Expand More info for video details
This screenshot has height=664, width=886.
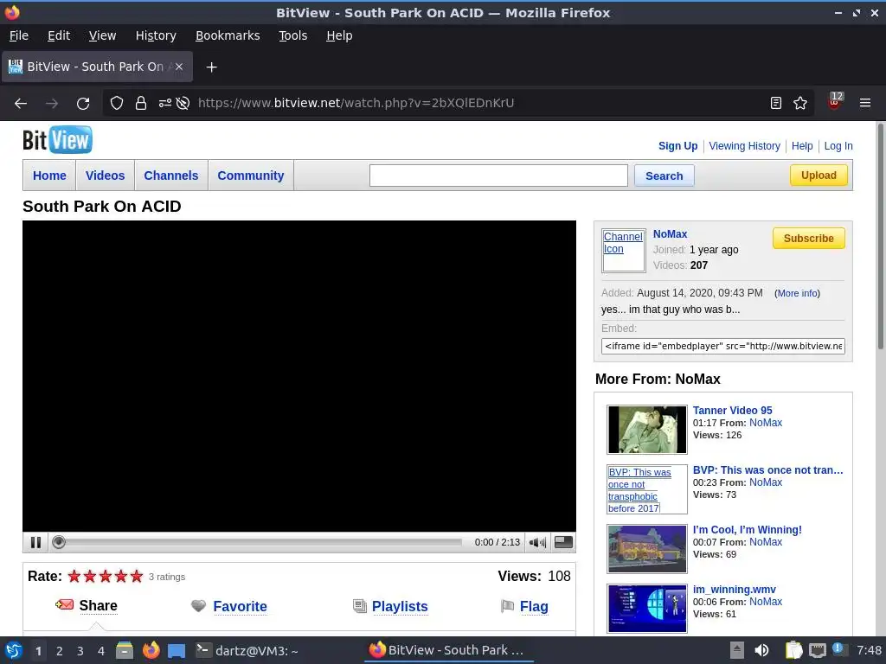click(797, 293)
